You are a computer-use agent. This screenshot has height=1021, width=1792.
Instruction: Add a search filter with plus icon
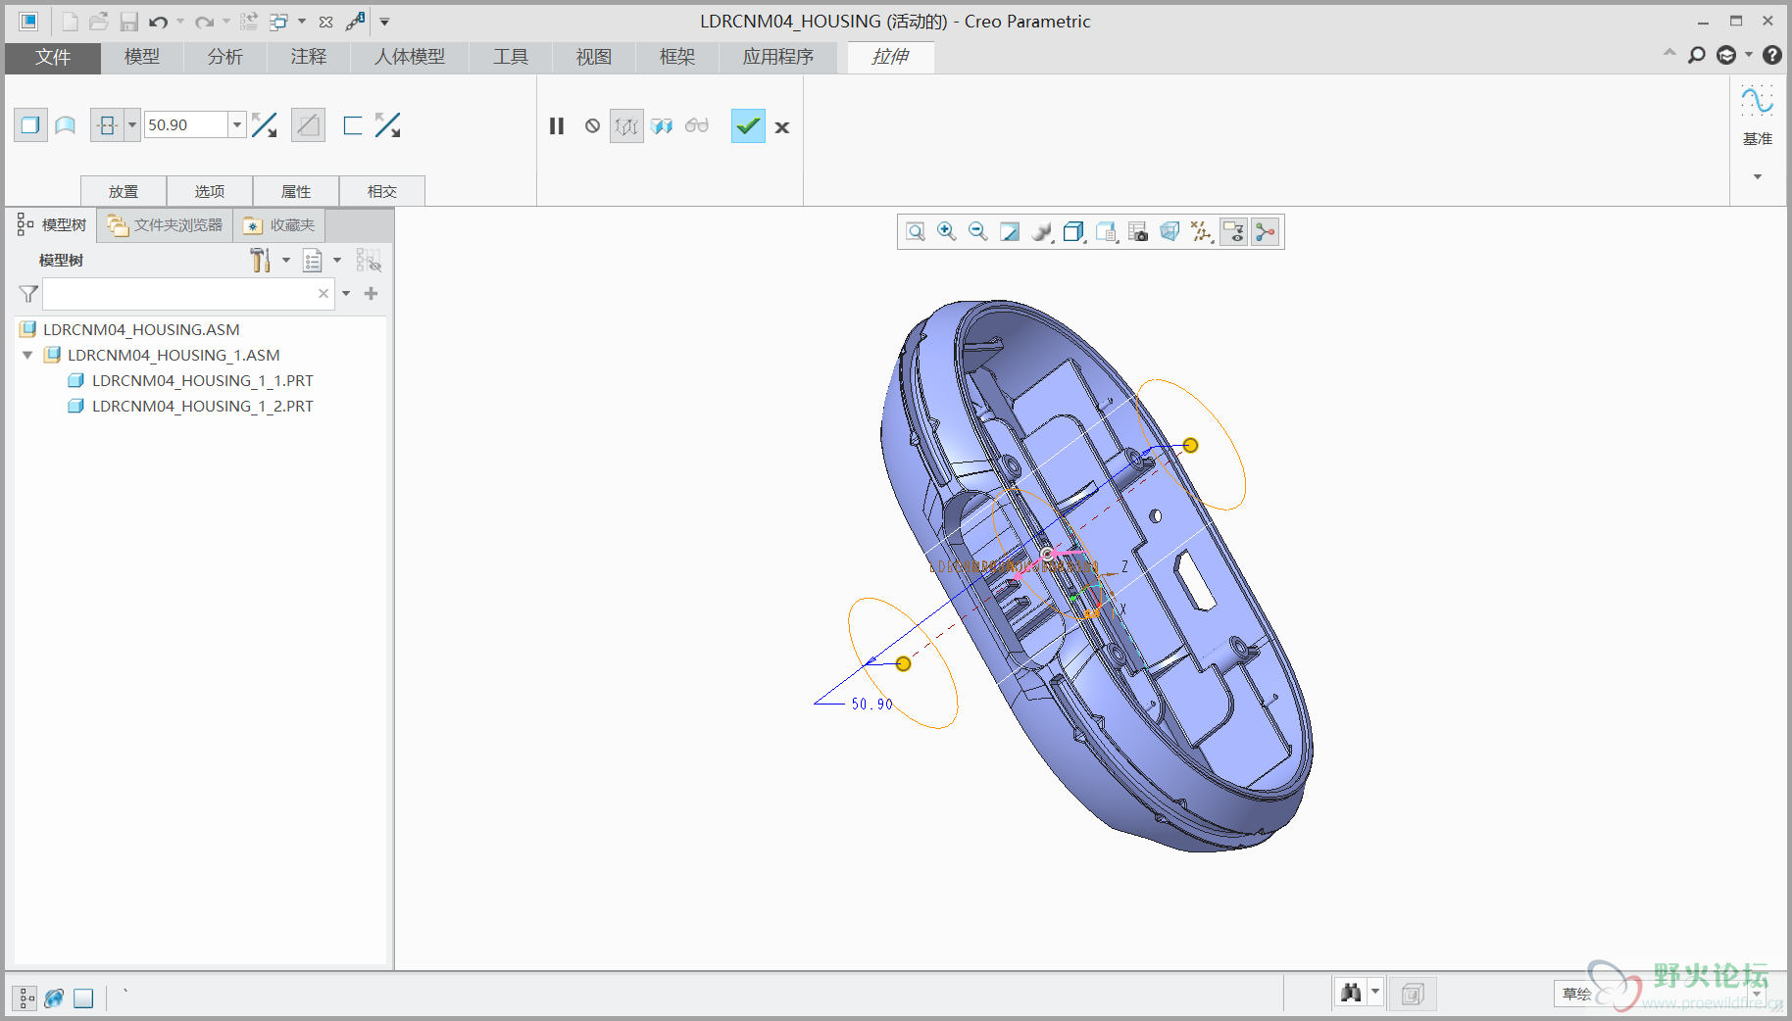point(372,293)
